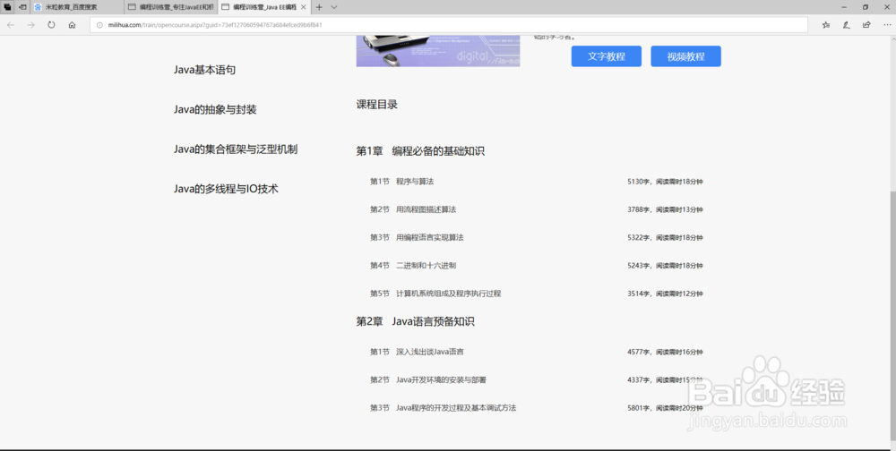The image size is (896, 451).
Task: Click the Add notes pen icon
Action: (x=847, y=25)
